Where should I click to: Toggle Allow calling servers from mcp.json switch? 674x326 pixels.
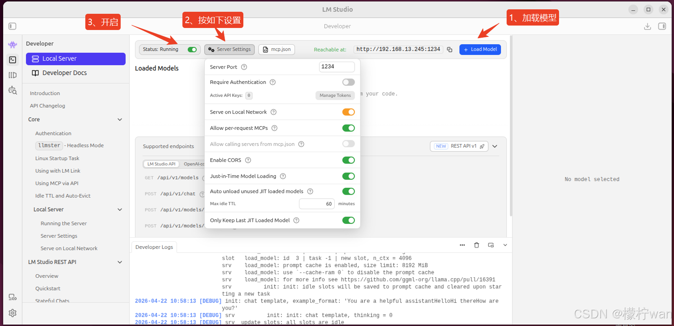[349, 144]
